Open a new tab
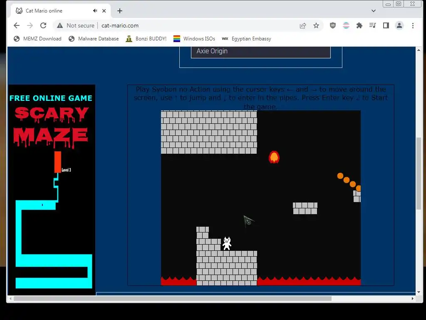Screen dimensions: 426x320 (120, 11)
